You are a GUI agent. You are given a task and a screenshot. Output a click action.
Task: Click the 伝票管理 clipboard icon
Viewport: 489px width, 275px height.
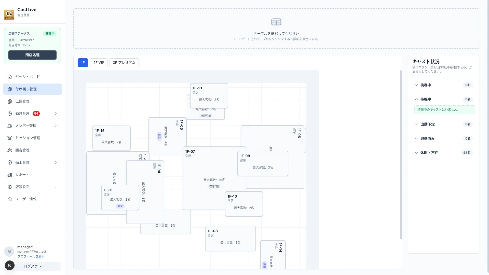[x=10, y=101]
